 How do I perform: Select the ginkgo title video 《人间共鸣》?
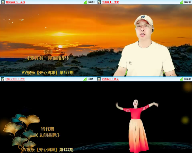(48, 117)
